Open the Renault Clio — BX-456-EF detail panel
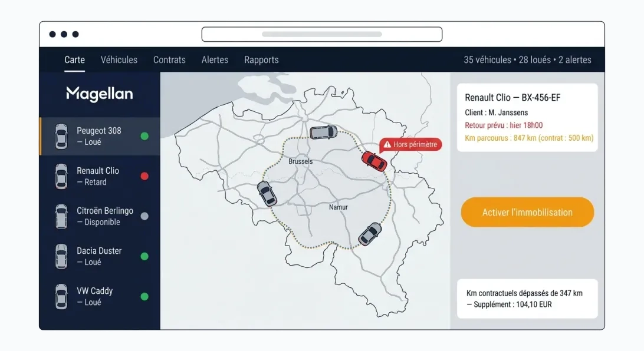Viewport: 644px width, 351px height. click(527, 117)
